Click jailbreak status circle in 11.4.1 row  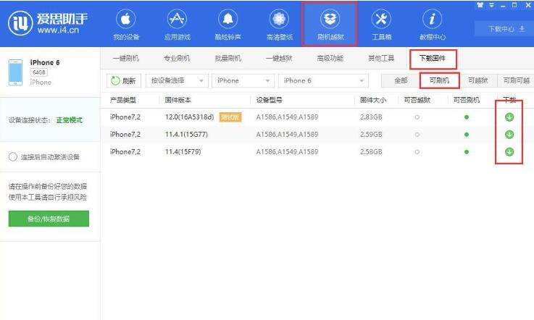(417, 135)
